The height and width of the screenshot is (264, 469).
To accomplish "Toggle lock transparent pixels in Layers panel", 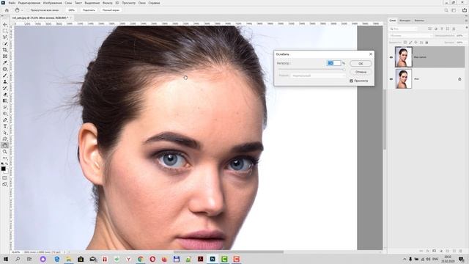I will pos(405,43).
